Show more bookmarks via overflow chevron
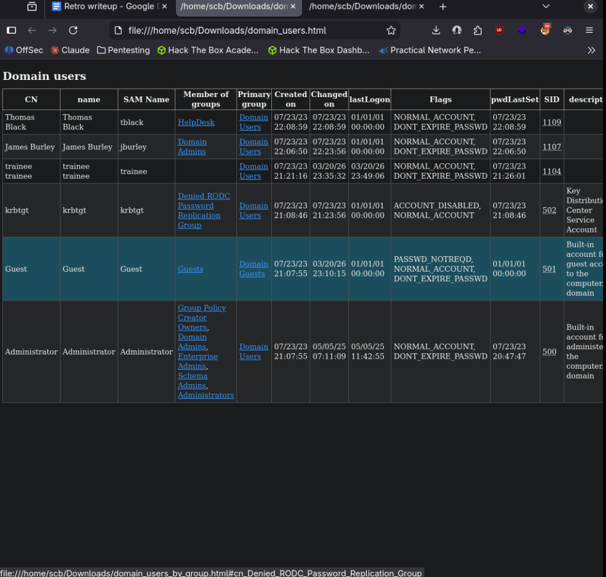 591,50
